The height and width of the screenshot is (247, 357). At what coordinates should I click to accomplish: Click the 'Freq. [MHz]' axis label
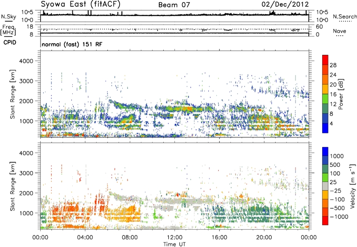pyautogui.click(x=8, y=30)
